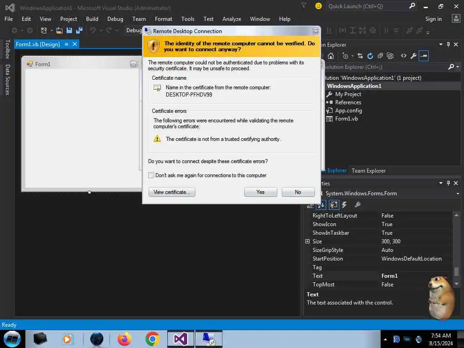Open the Analyze menu
Image resolution: width=464 pixels, height=348 pixels.
coord(232,19)
